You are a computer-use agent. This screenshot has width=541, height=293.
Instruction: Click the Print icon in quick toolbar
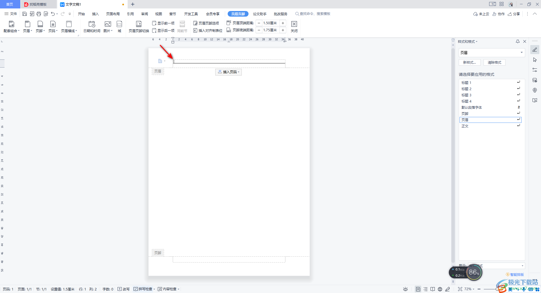[x=39, y=14]
